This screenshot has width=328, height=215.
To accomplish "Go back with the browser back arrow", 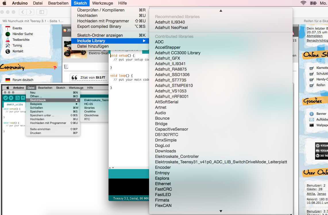I will pos(23,12).
